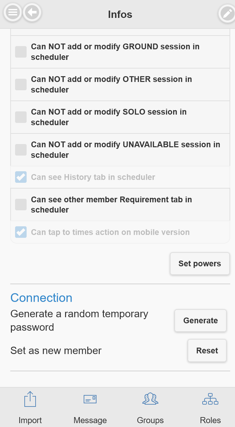Check the OTHER session restriction checkbox
Image resolution: width=235 pixels, height=427 pixels.
[21, 85]
